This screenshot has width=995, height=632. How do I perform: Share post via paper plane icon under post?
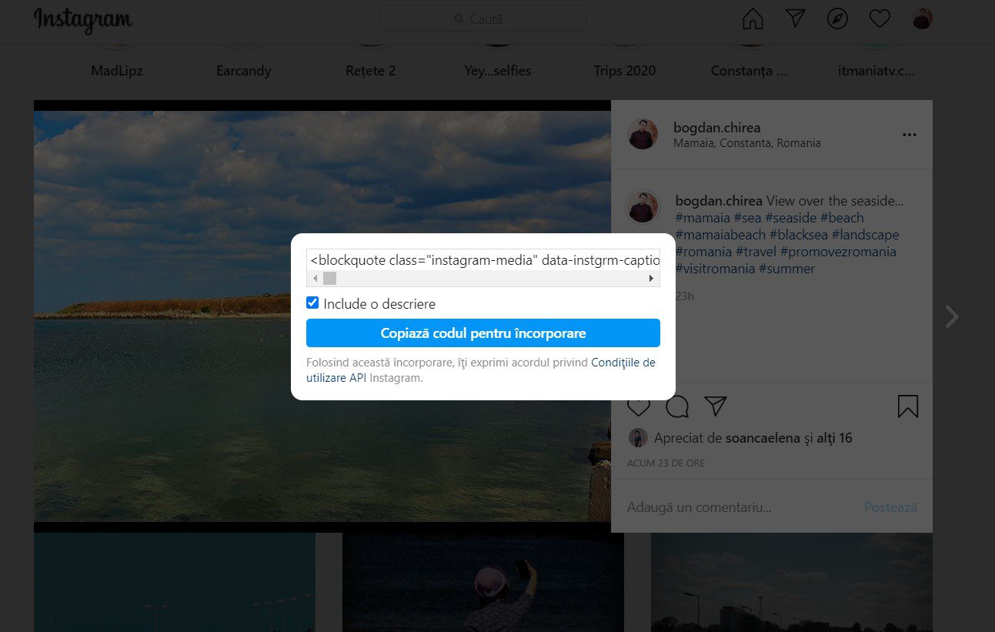point(716,406)
